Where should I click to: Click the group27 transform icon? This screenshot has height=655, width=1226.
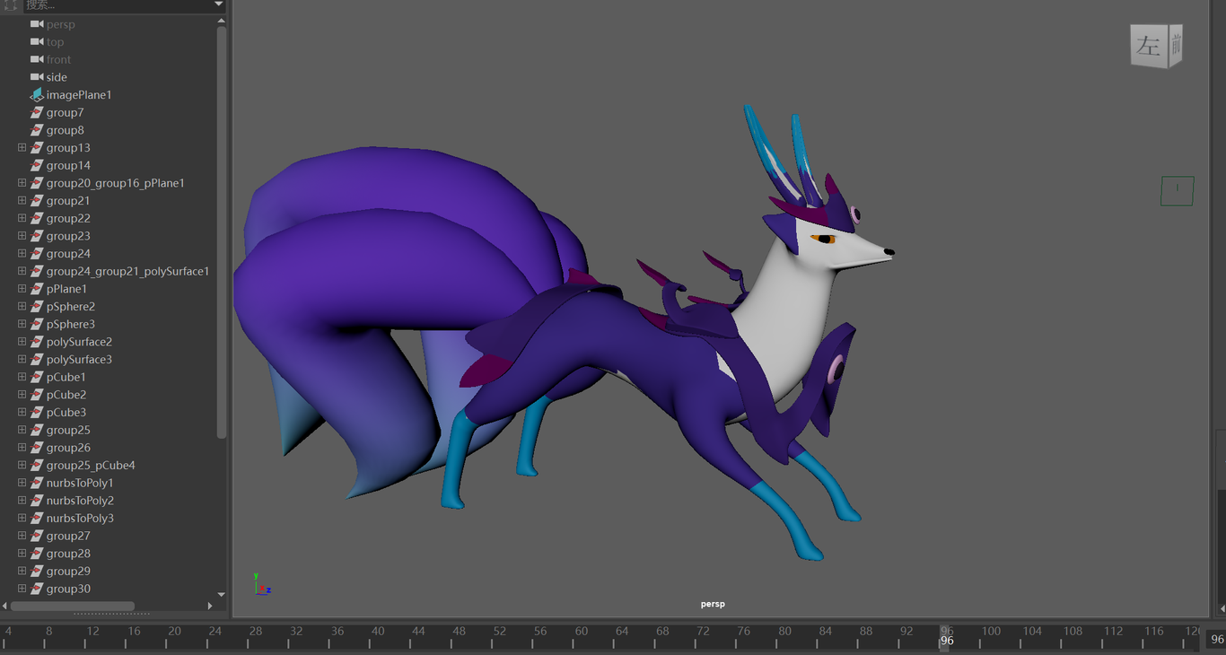click(37, 536)
